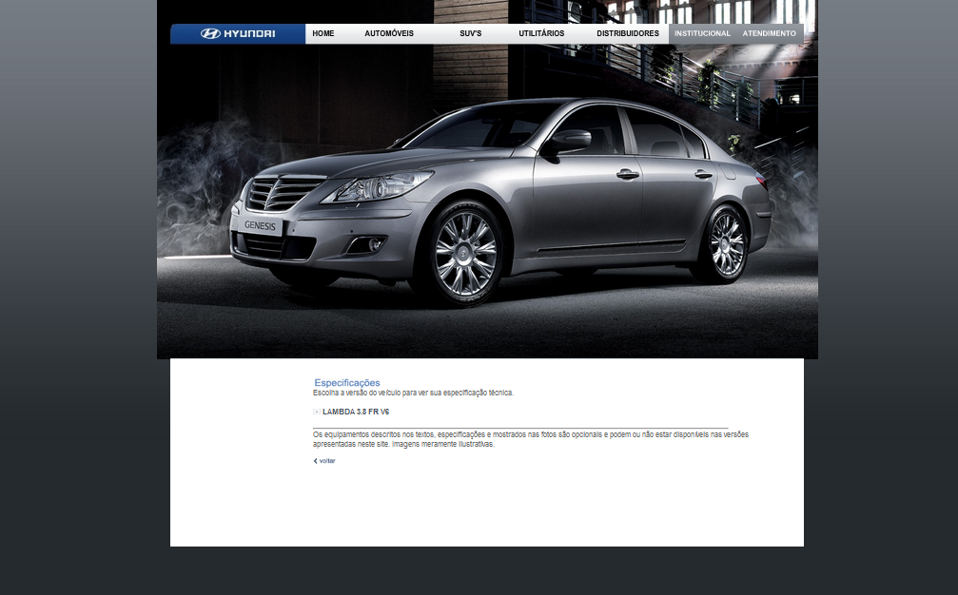Expand the LAMBDA 3.8 FR V6 plus icon
Screen dimensions: 958x595
tap(317, 412)
